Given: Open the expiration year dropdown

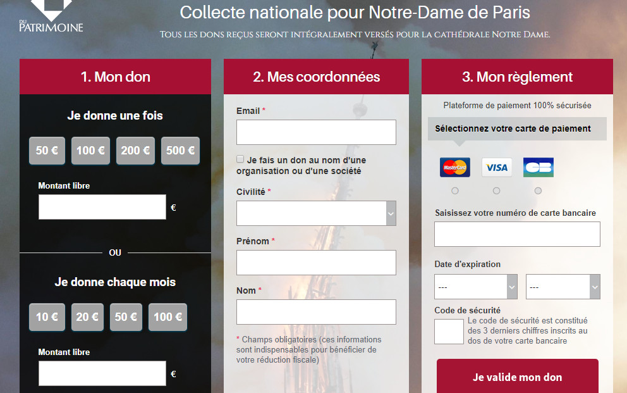Looking at the screenshot, I should [563, 287].
